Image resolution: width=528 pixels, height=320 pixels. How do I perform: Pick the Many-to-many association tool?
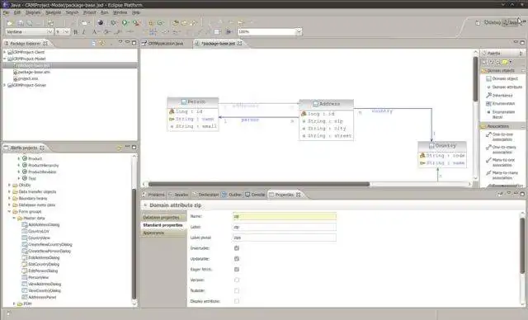click(x=502, y=175)
